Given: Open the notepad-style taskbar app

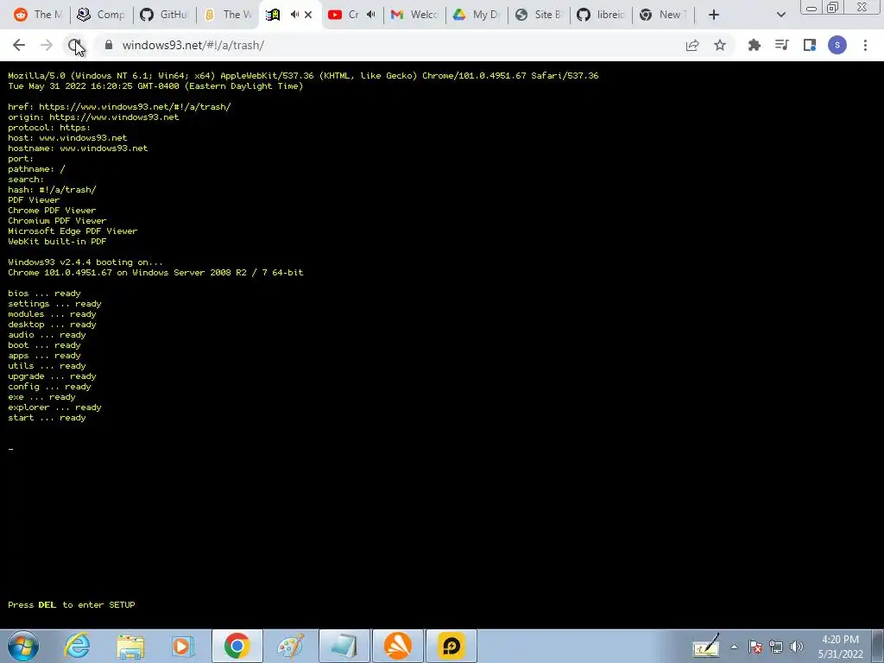Looking at the screenshot, I should pos(344,646).
